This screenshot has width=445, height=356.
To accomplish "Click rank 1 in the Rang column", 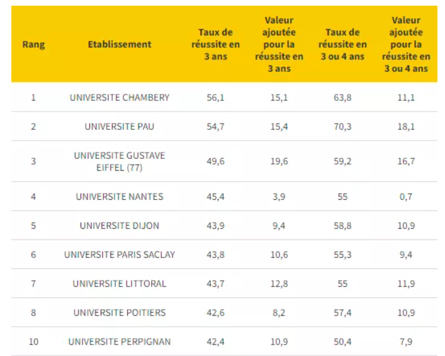I will tap(33, 98).
